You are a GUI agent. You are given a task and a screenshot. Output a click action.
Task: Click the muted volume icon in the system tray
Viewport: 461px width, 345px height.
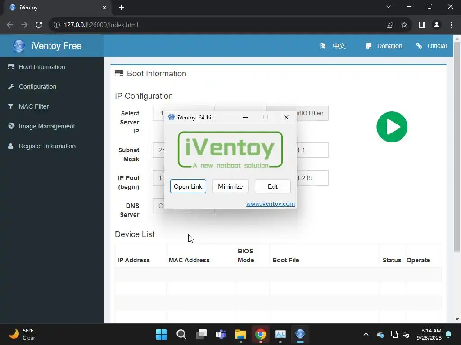click(406, 334)
